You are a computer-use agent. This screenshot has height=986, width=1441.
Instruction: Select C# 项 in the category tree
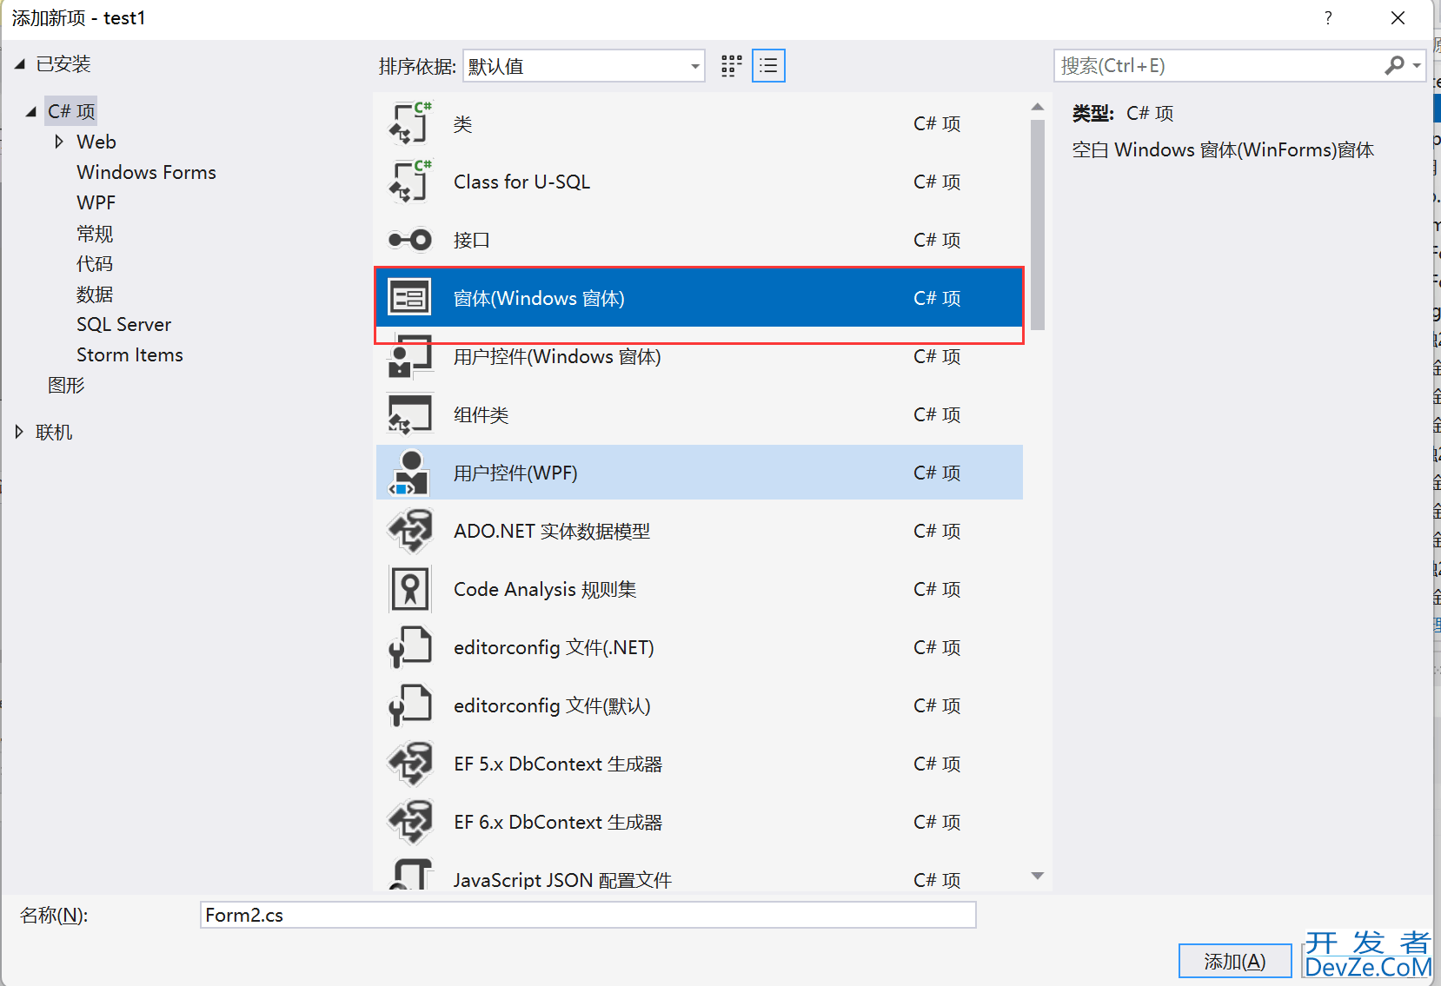pyautogui.click(x=71, y=111)
